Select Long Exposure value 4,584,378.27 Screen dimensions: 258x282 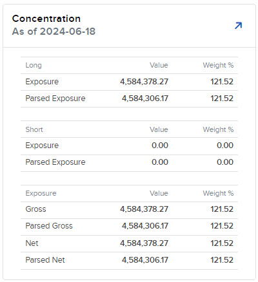144,82
